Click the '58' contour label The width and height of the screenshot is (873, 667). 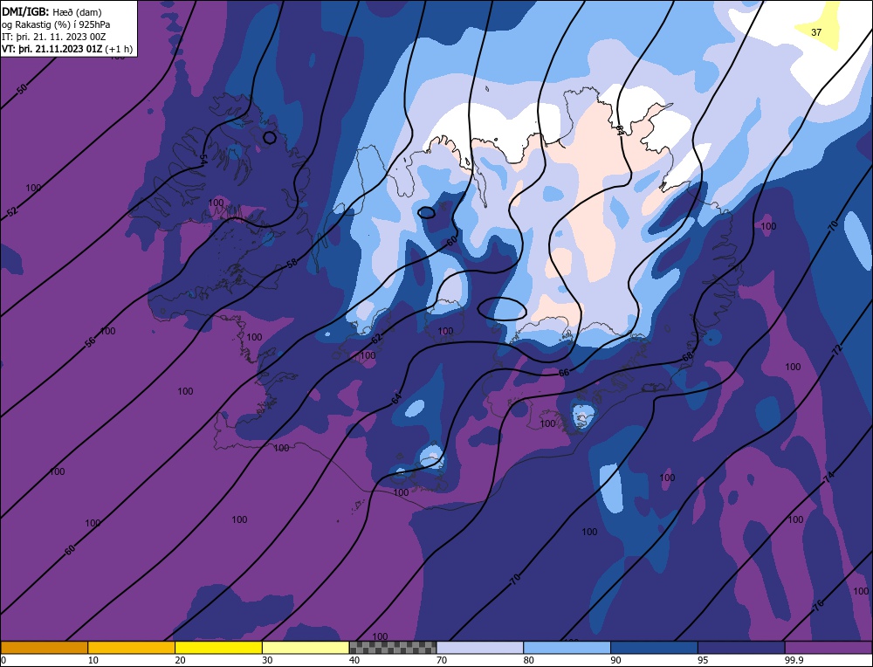pyautogui.click(x=292, y=264)
